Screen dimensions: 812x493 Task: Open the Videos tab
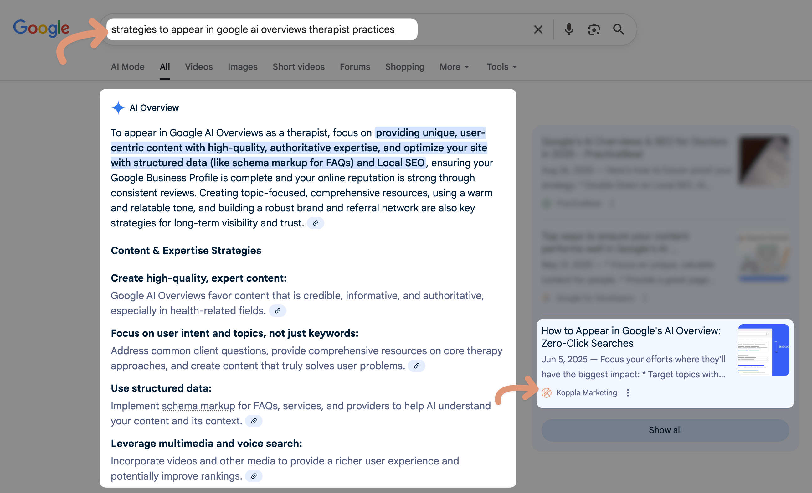coord(199,67)
